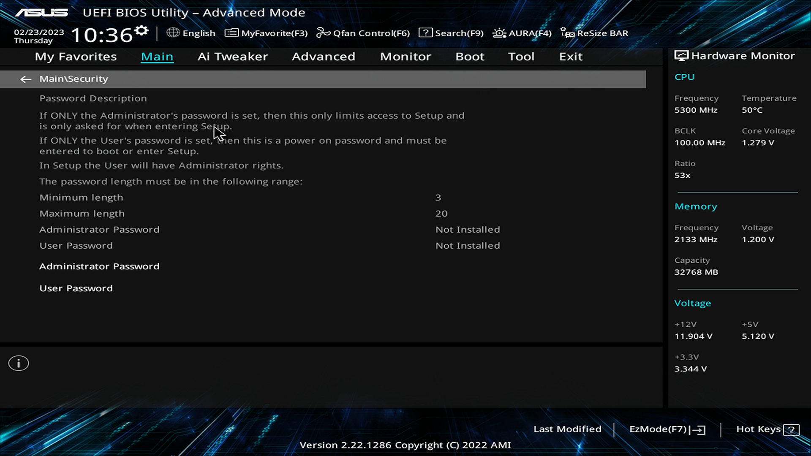The image size is (811, 456).
Task: Click the globe language icon
Action: (173, 33)
